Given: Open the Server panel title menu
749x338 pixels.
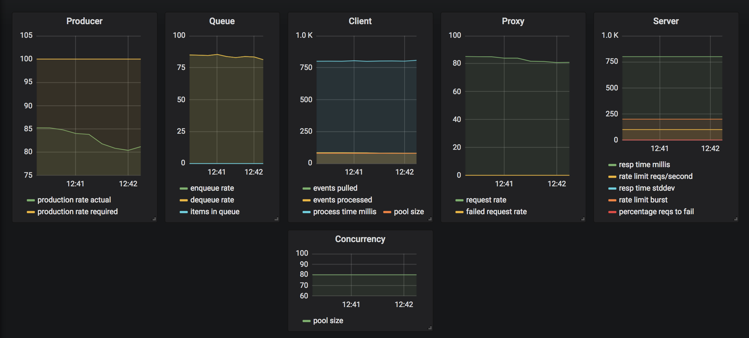Looking at the screenshot, I should point(666,21).
